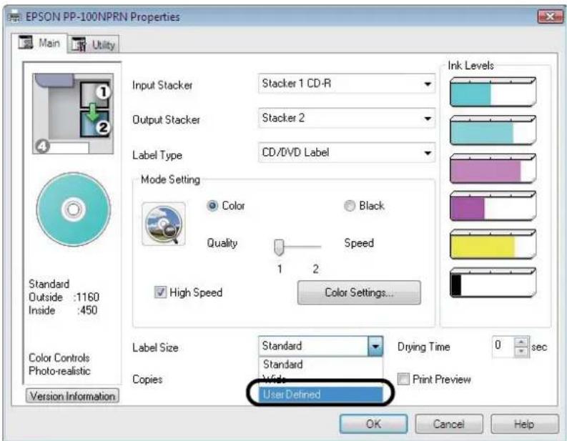
Task: Click the 'Inside :450' value text
Action: coord(63,310)
